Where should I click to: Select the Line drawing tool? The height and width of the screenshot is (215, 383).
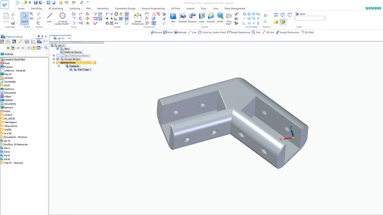click(x=49, y=19)
